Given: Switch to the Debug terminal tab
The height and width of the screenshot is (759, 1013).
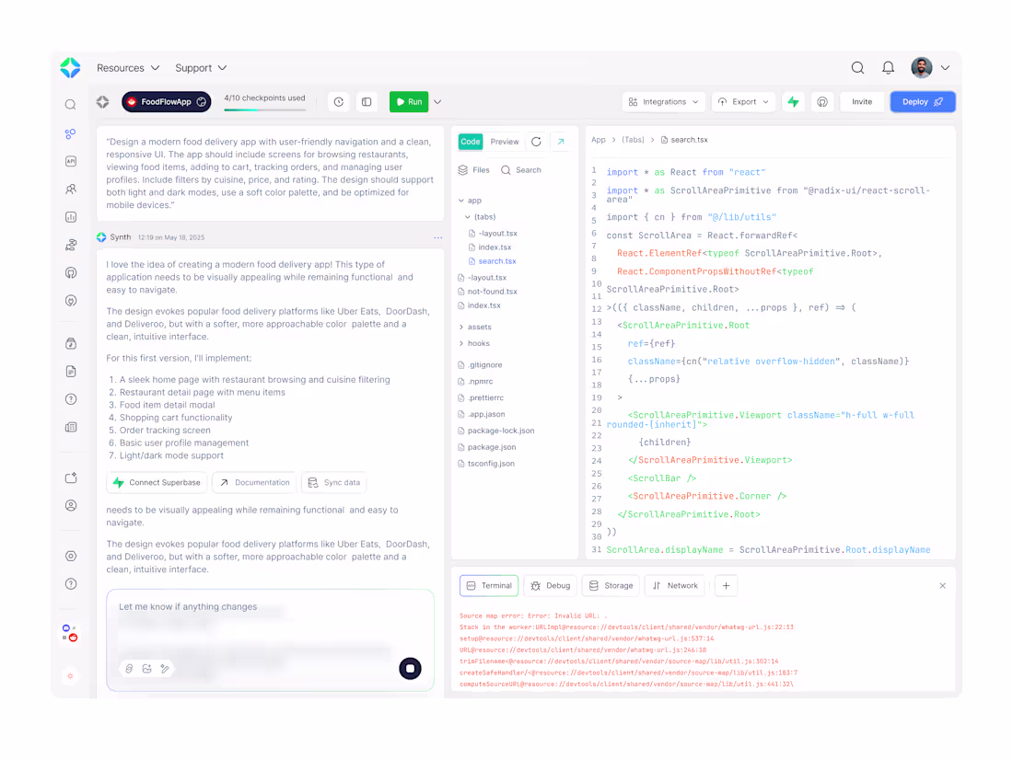Looking at the screenshot, I should 550,585.
